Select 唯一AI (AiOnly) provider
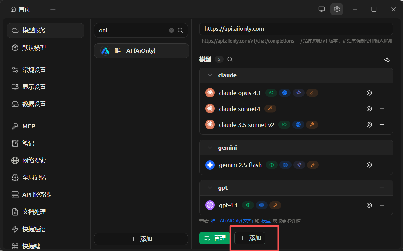 pos(142,51)
